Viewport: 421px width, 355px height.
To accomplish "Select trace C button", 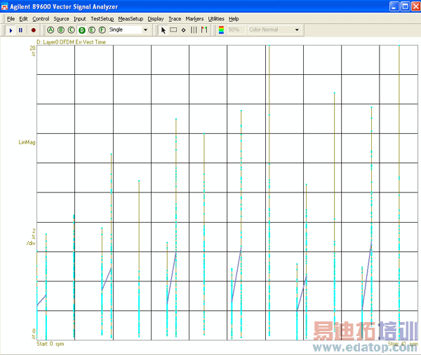I will click(71, 30).
